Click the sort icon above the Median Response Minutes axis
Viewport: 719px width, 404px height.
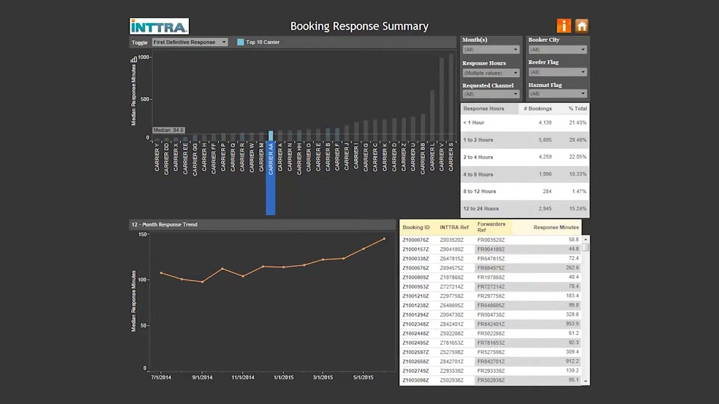[x=134, y=59]
